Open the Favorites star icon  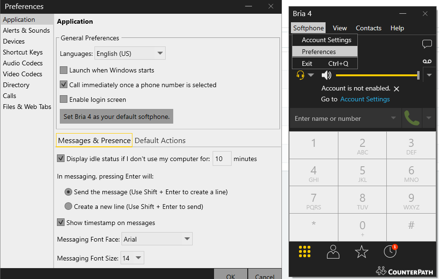coord(362,252)
